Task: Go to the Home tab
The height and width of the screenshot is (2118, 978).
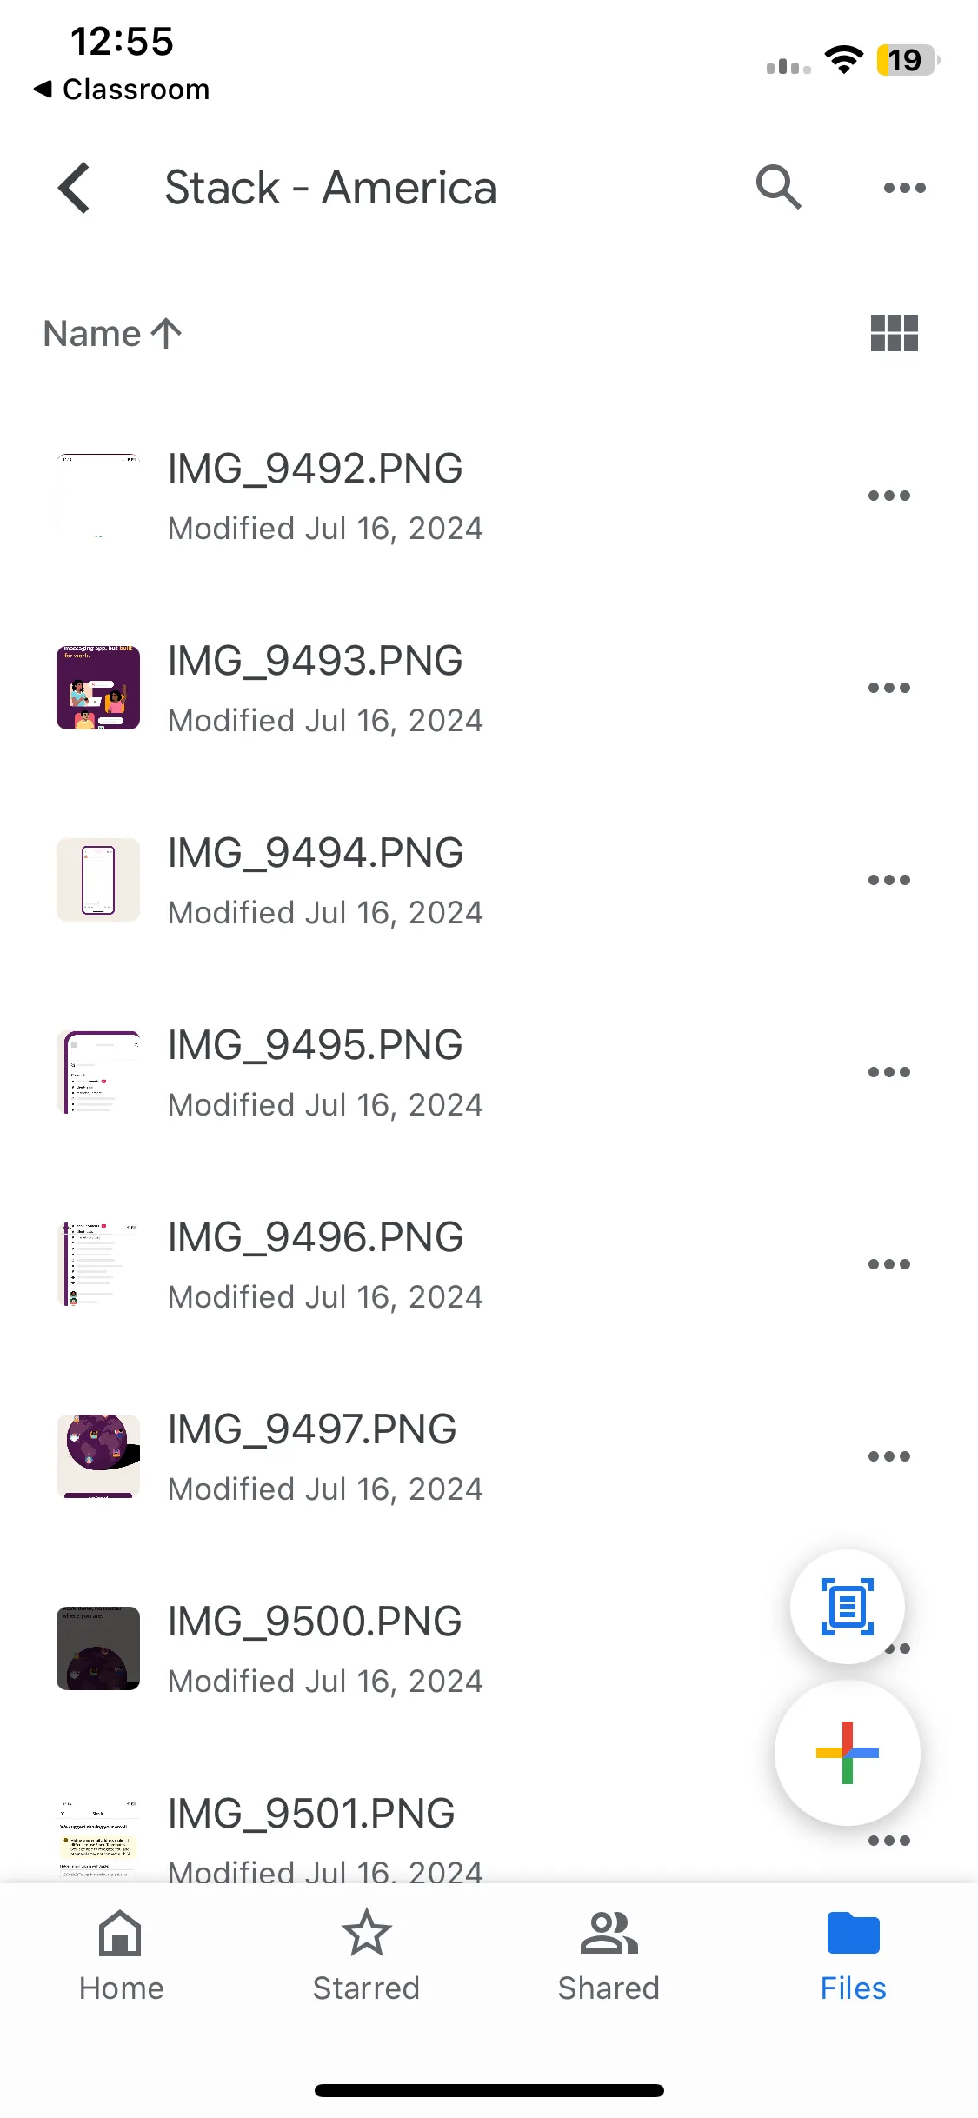Action: click(122, 1956)
